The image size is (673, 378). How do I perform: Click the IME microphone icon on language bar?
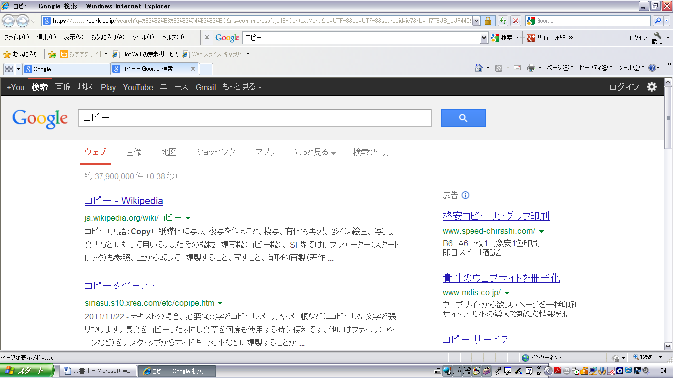point(498,371)
